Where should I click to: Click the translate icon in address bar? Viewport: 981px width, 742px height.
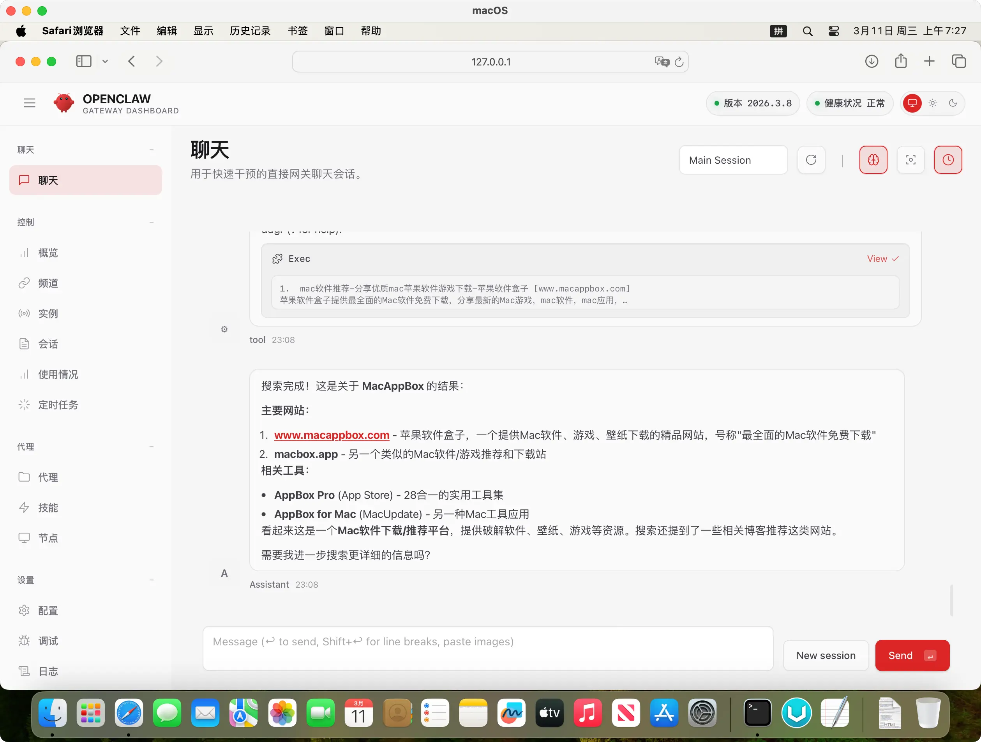[662, 62]
